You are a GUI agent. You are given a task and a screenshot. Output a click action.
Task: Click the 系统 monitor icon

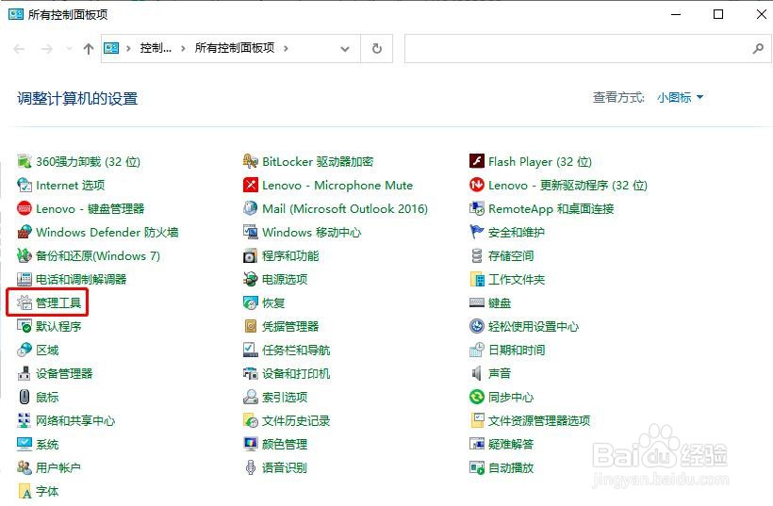tap(25, 444)
